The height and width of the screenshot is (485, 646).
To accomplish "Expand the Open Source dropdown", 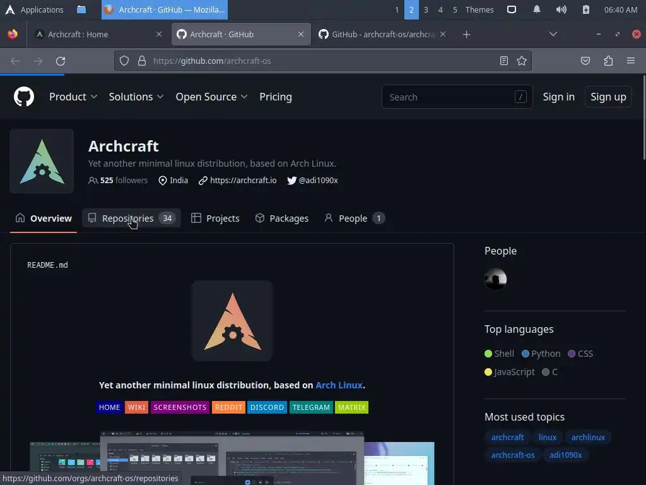I will [211, 97].
